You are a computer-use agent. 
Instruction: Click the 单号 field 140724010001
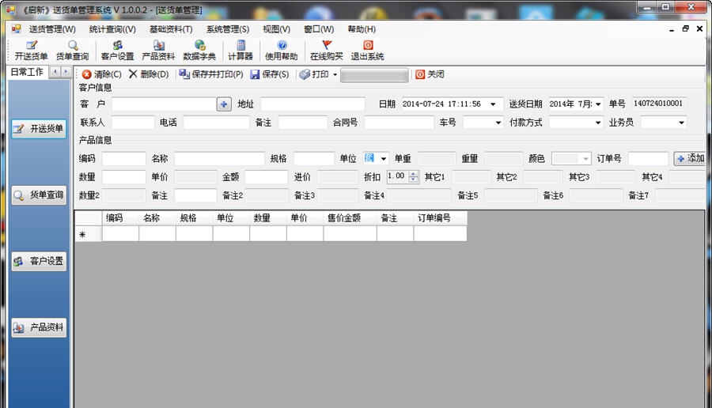pos(658,104)
